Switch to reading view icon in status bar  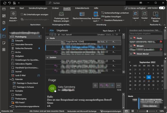(x=133, y=111)
